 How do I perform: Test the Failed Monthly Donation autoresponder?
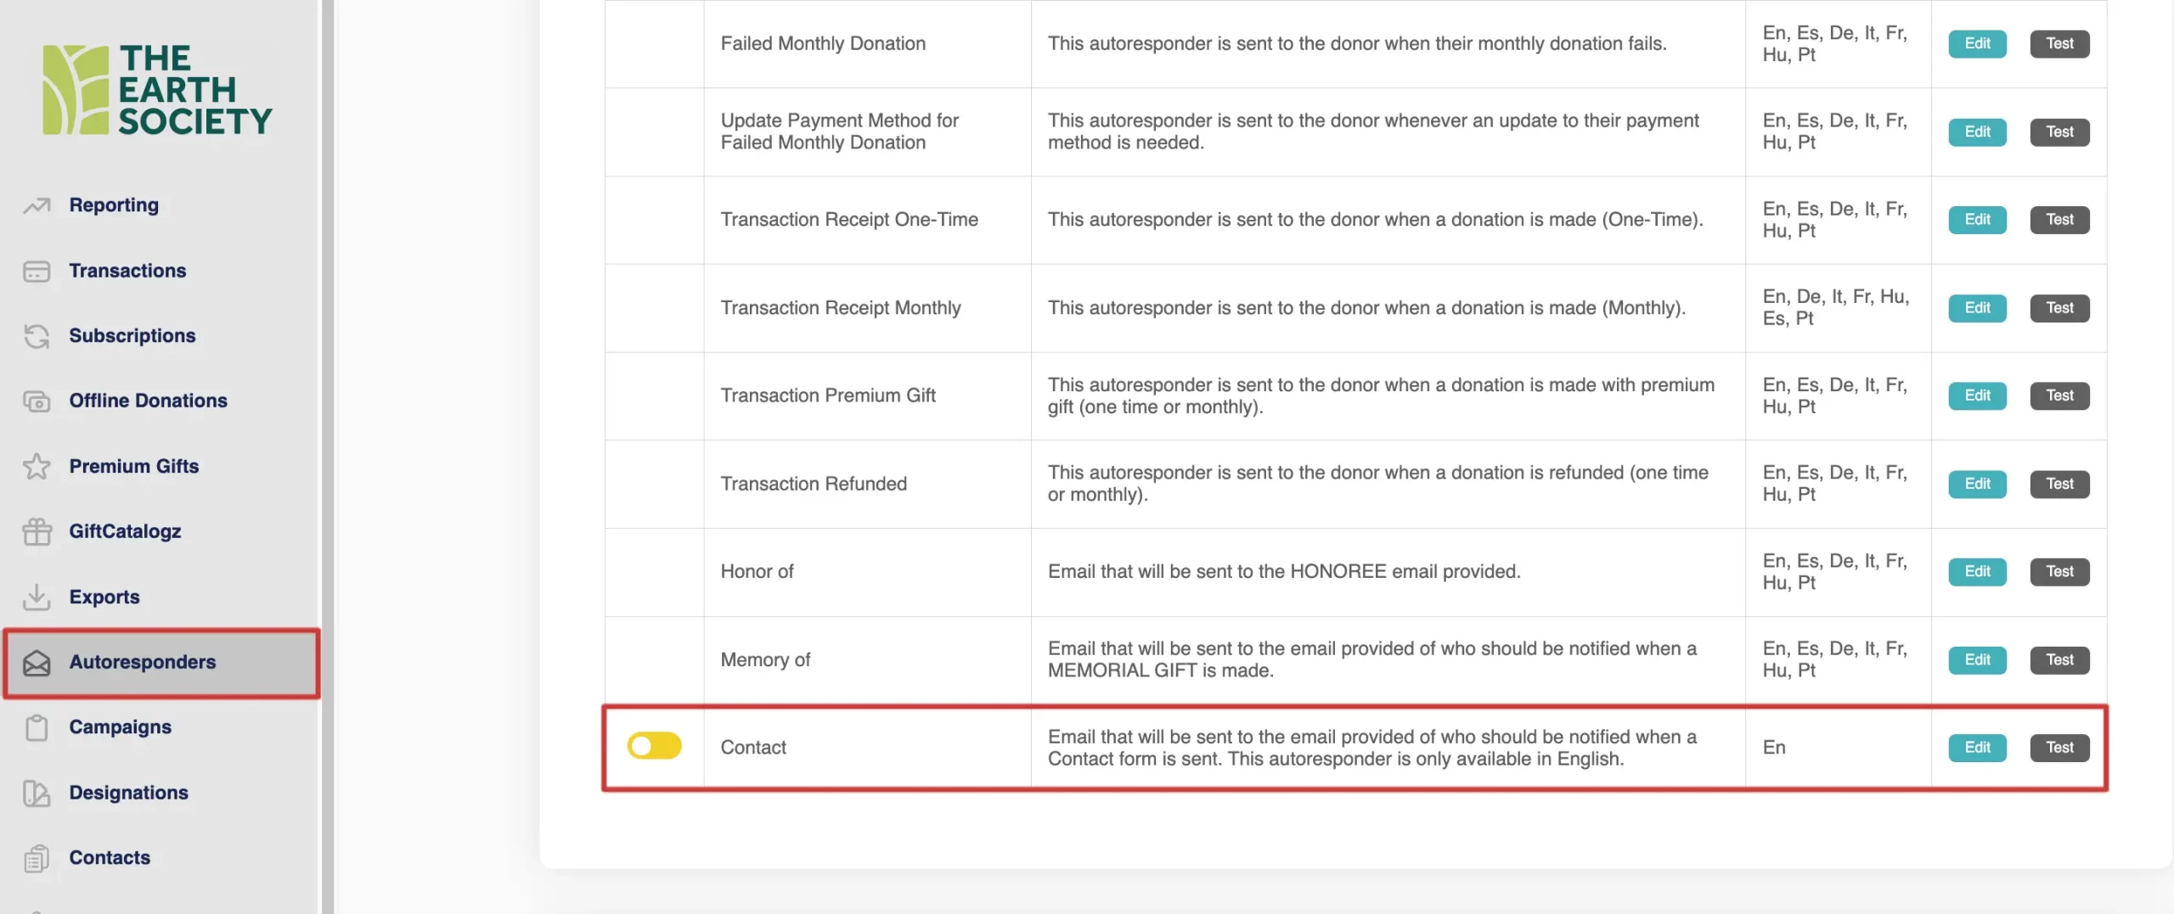pyautogui.click(x=2059, y=43)
